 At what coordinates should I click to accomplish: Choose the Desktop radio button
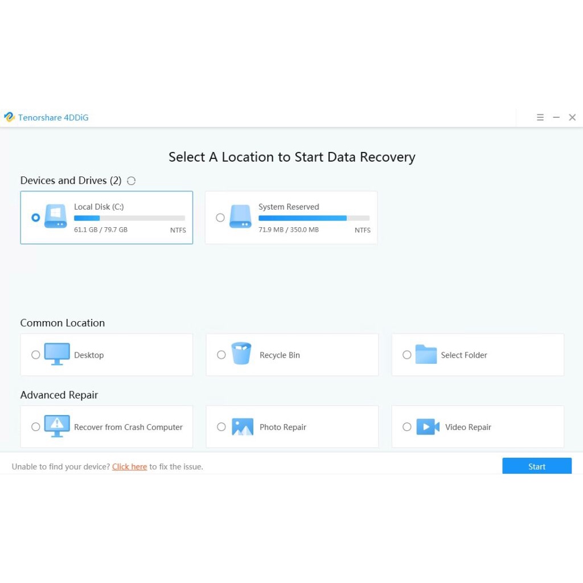(36, 355)
